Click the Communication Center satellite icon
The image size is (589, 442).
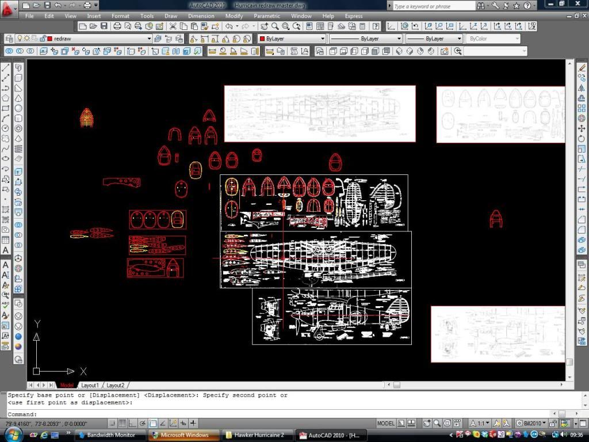tap(506, 6)
